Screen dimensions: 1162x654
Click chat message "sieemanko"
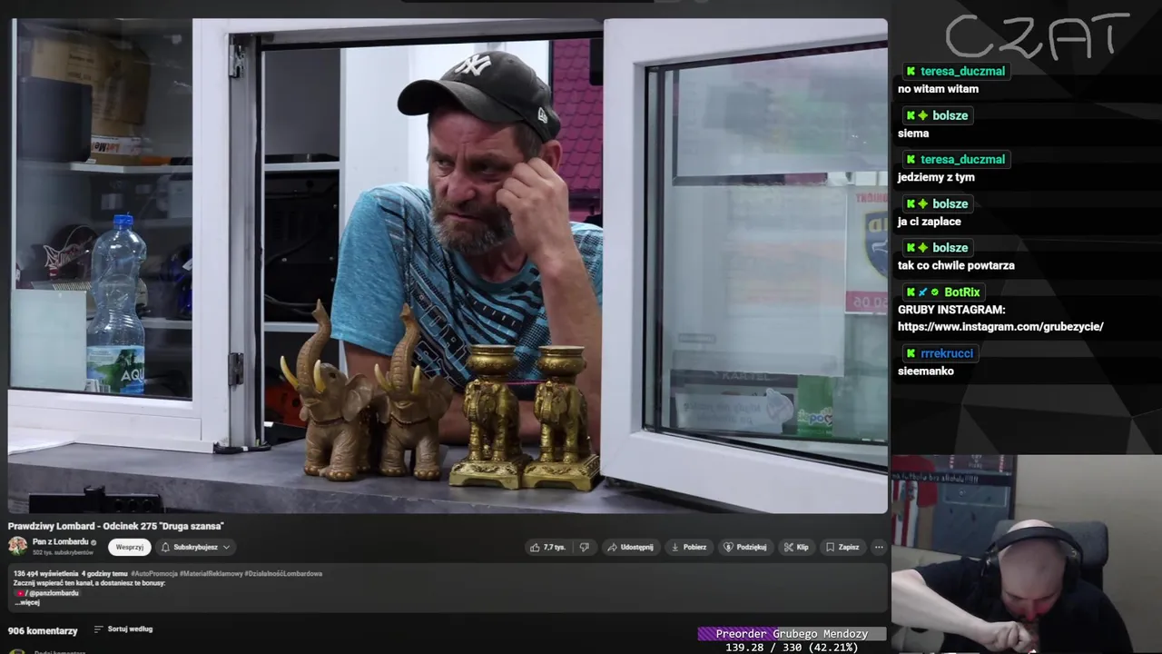pos(926,371)
